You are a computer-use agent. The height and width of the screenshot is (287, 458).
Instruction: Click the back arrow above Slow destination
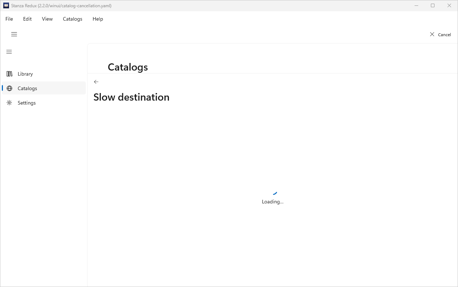point(96,82)
